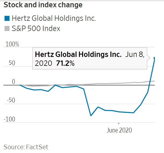Click the right end of the gray S&P line

[x=155, y=81]
